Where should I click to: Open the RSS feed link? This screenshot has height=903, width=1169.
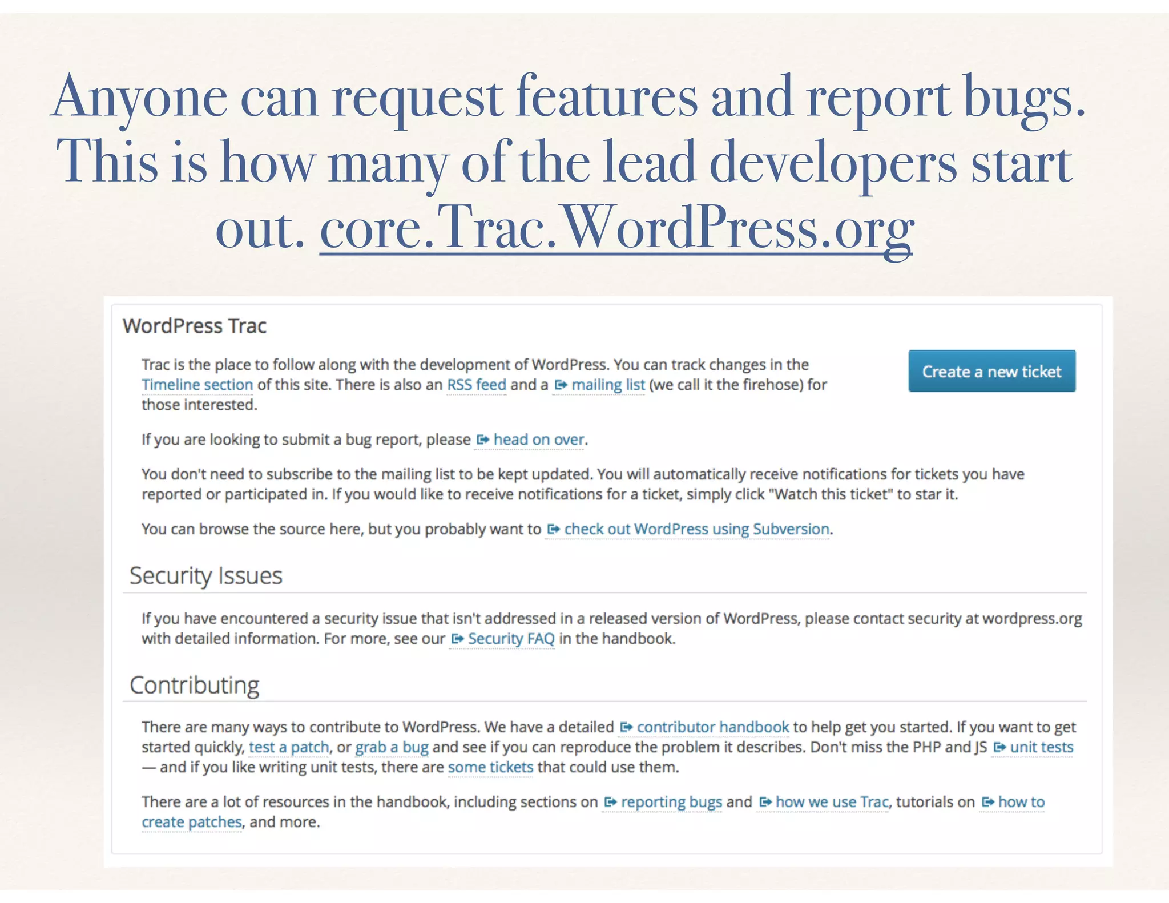click(476, 385)
